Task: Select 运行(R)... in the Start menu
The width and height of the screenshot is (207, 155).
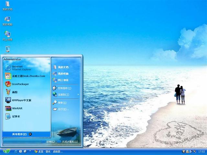Action: coord(63,109)
